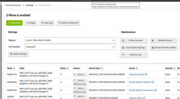Click the Z-Wave is enabled heading
Viewport: 180px width, 99px height.
coord(18,15)
